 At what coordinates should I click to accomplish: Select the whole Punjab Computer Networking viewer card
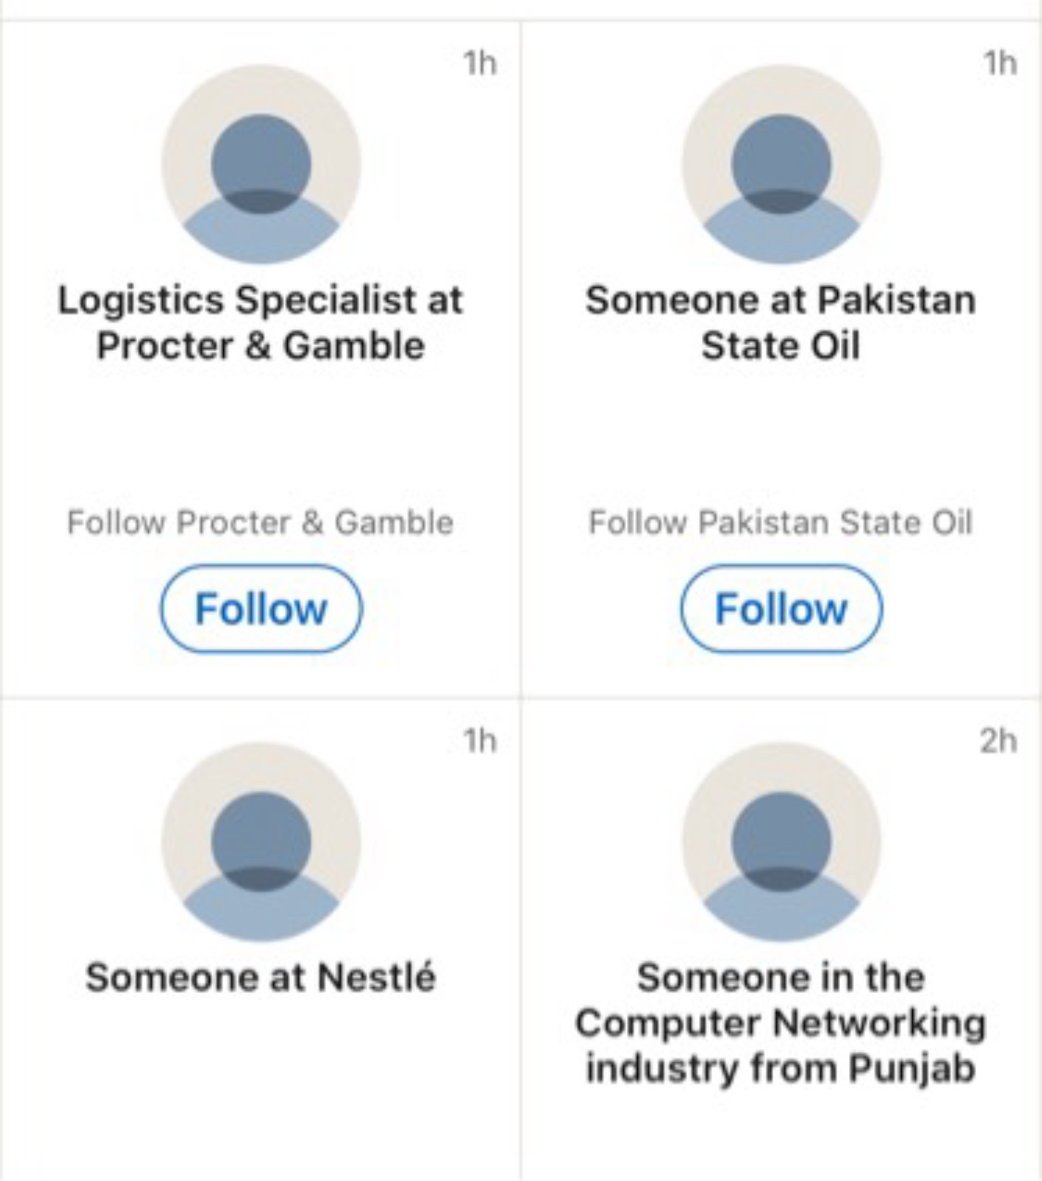781,940
